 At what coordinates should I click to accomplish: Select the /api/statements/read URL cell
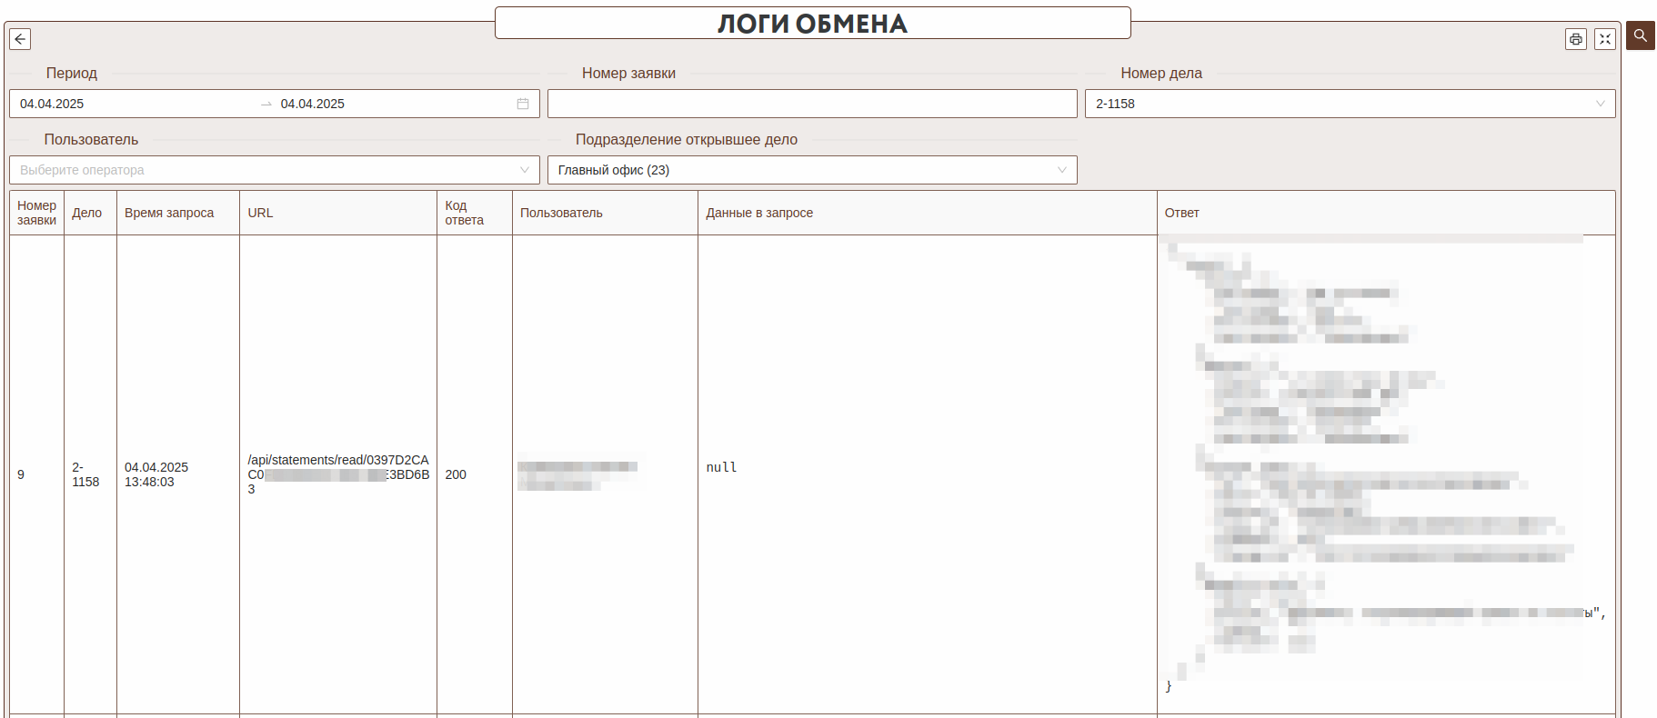pos(337,474)
